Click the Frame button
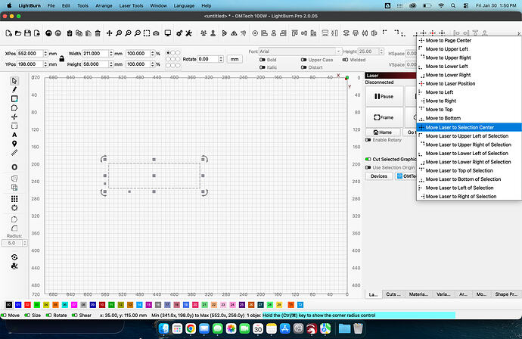This screenshot has height=339, width=522. pos(384,117)
